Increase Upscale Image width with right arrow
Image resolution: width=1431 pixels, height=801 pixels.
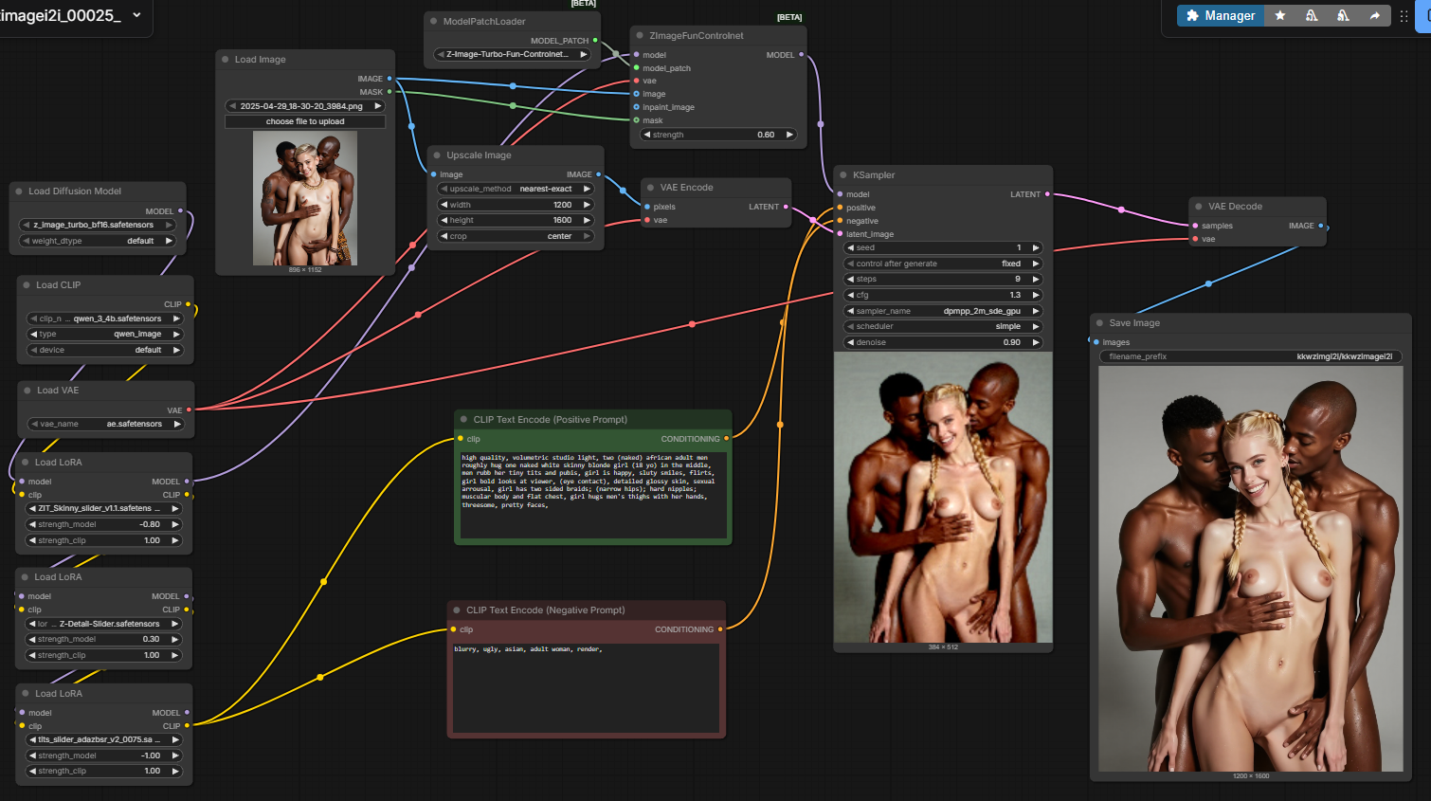tap(587, 205)
